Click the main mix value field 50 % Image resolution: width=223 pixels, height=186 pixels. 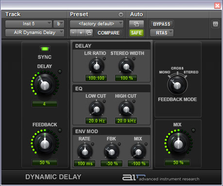[177, 163]
